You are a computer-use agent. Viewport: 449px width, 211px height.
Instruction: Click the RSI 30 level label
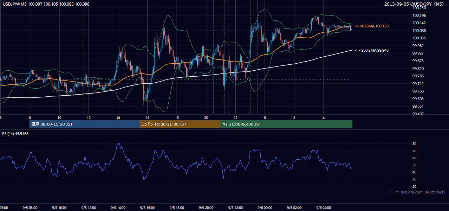[415, 179]
